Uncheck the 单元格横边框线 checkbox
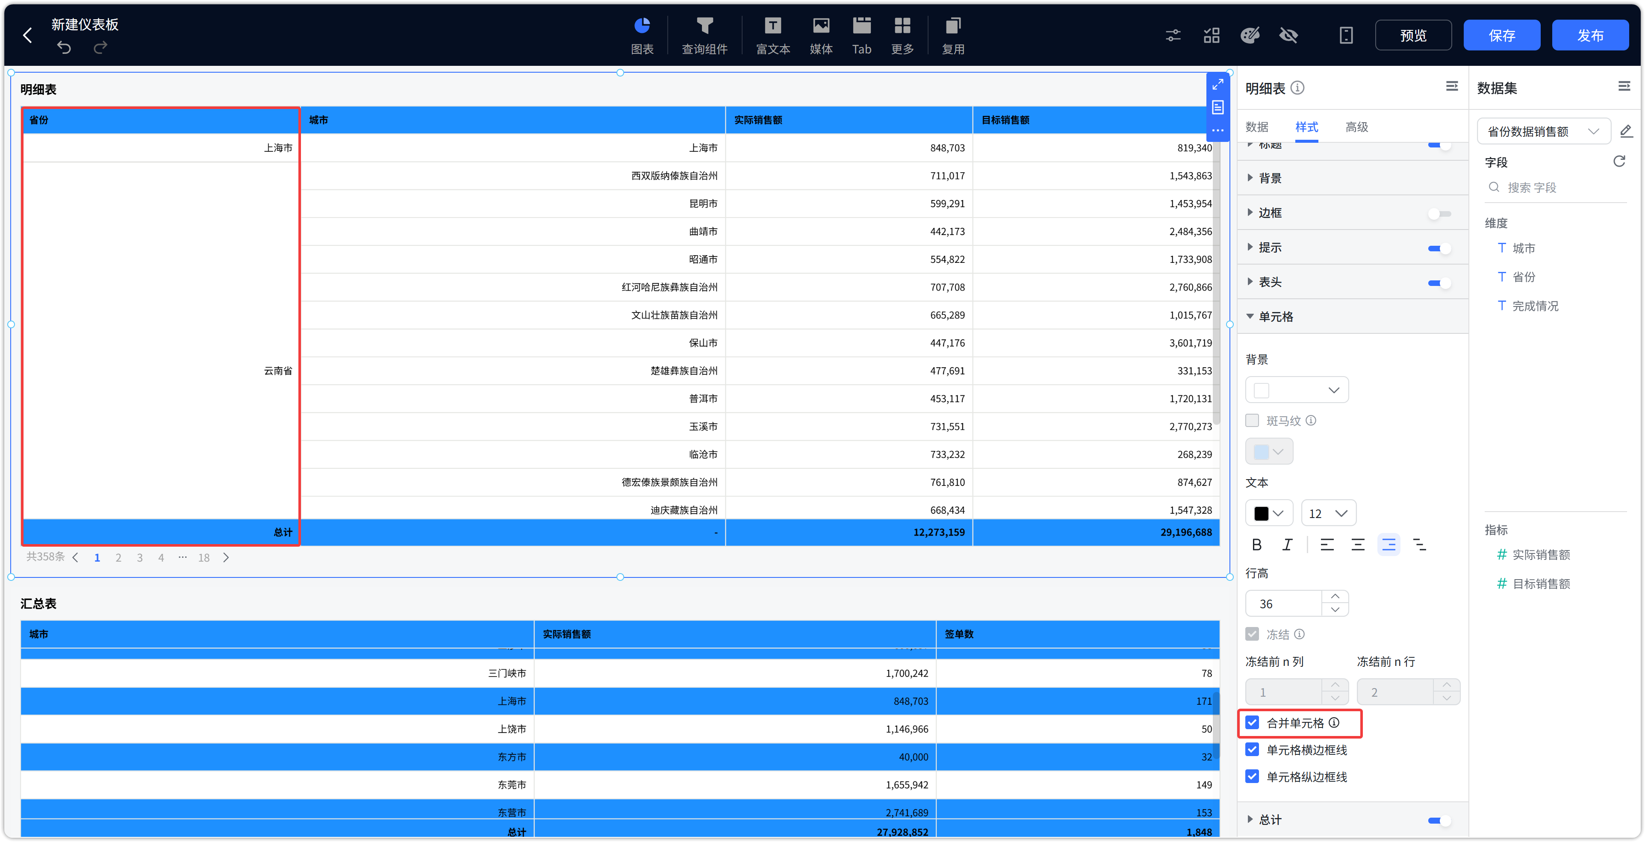Image resolution: width=1645 pixels, height=842 pixels. 1252,749
